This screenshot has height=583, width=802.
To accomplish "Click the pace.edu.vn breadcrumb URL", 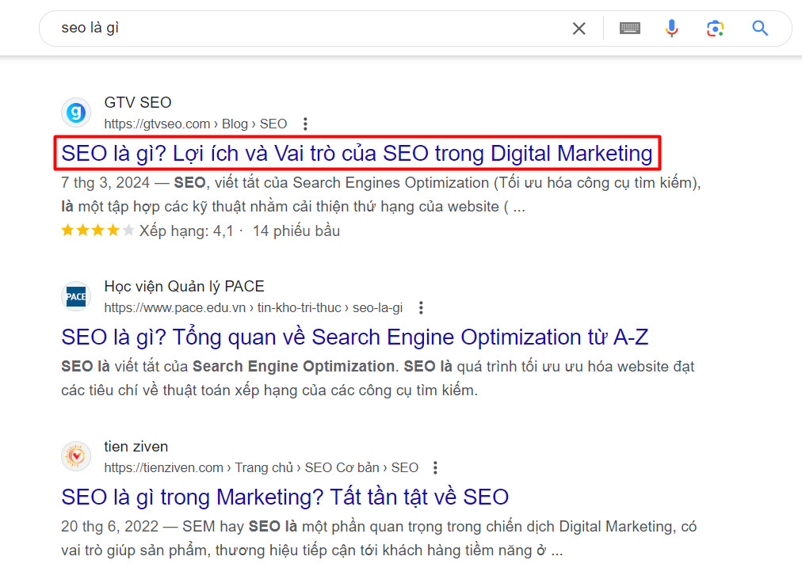I will 253,308.
